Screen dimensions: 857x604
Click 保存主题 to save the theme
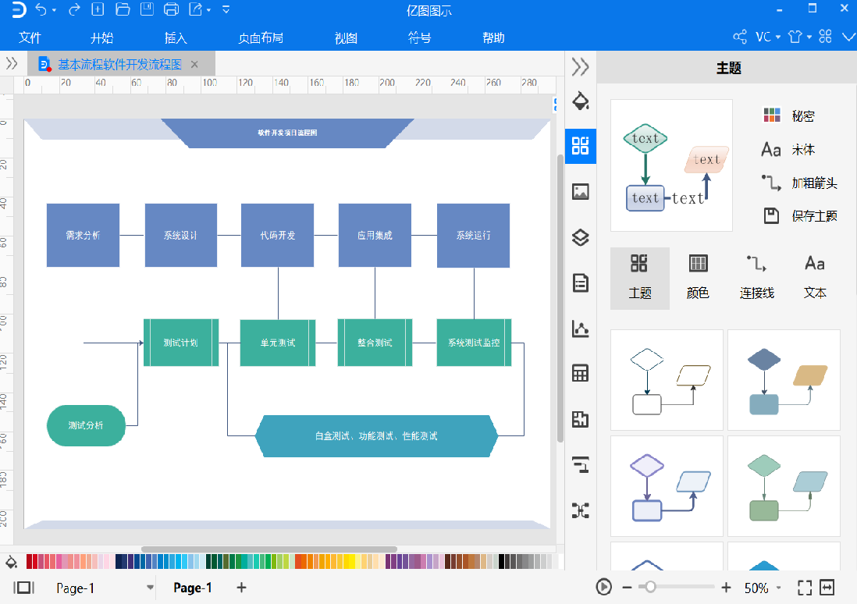(x=800, y=216)
